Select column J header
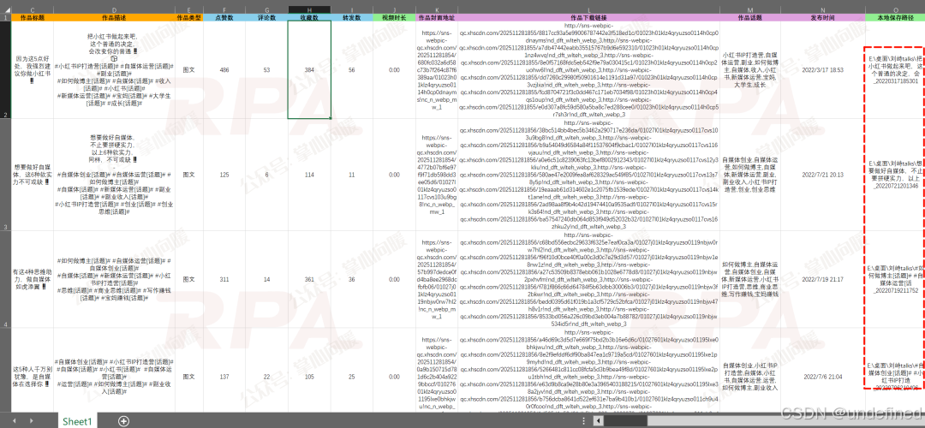Screen dimensions: 925x428 [394, 10]
